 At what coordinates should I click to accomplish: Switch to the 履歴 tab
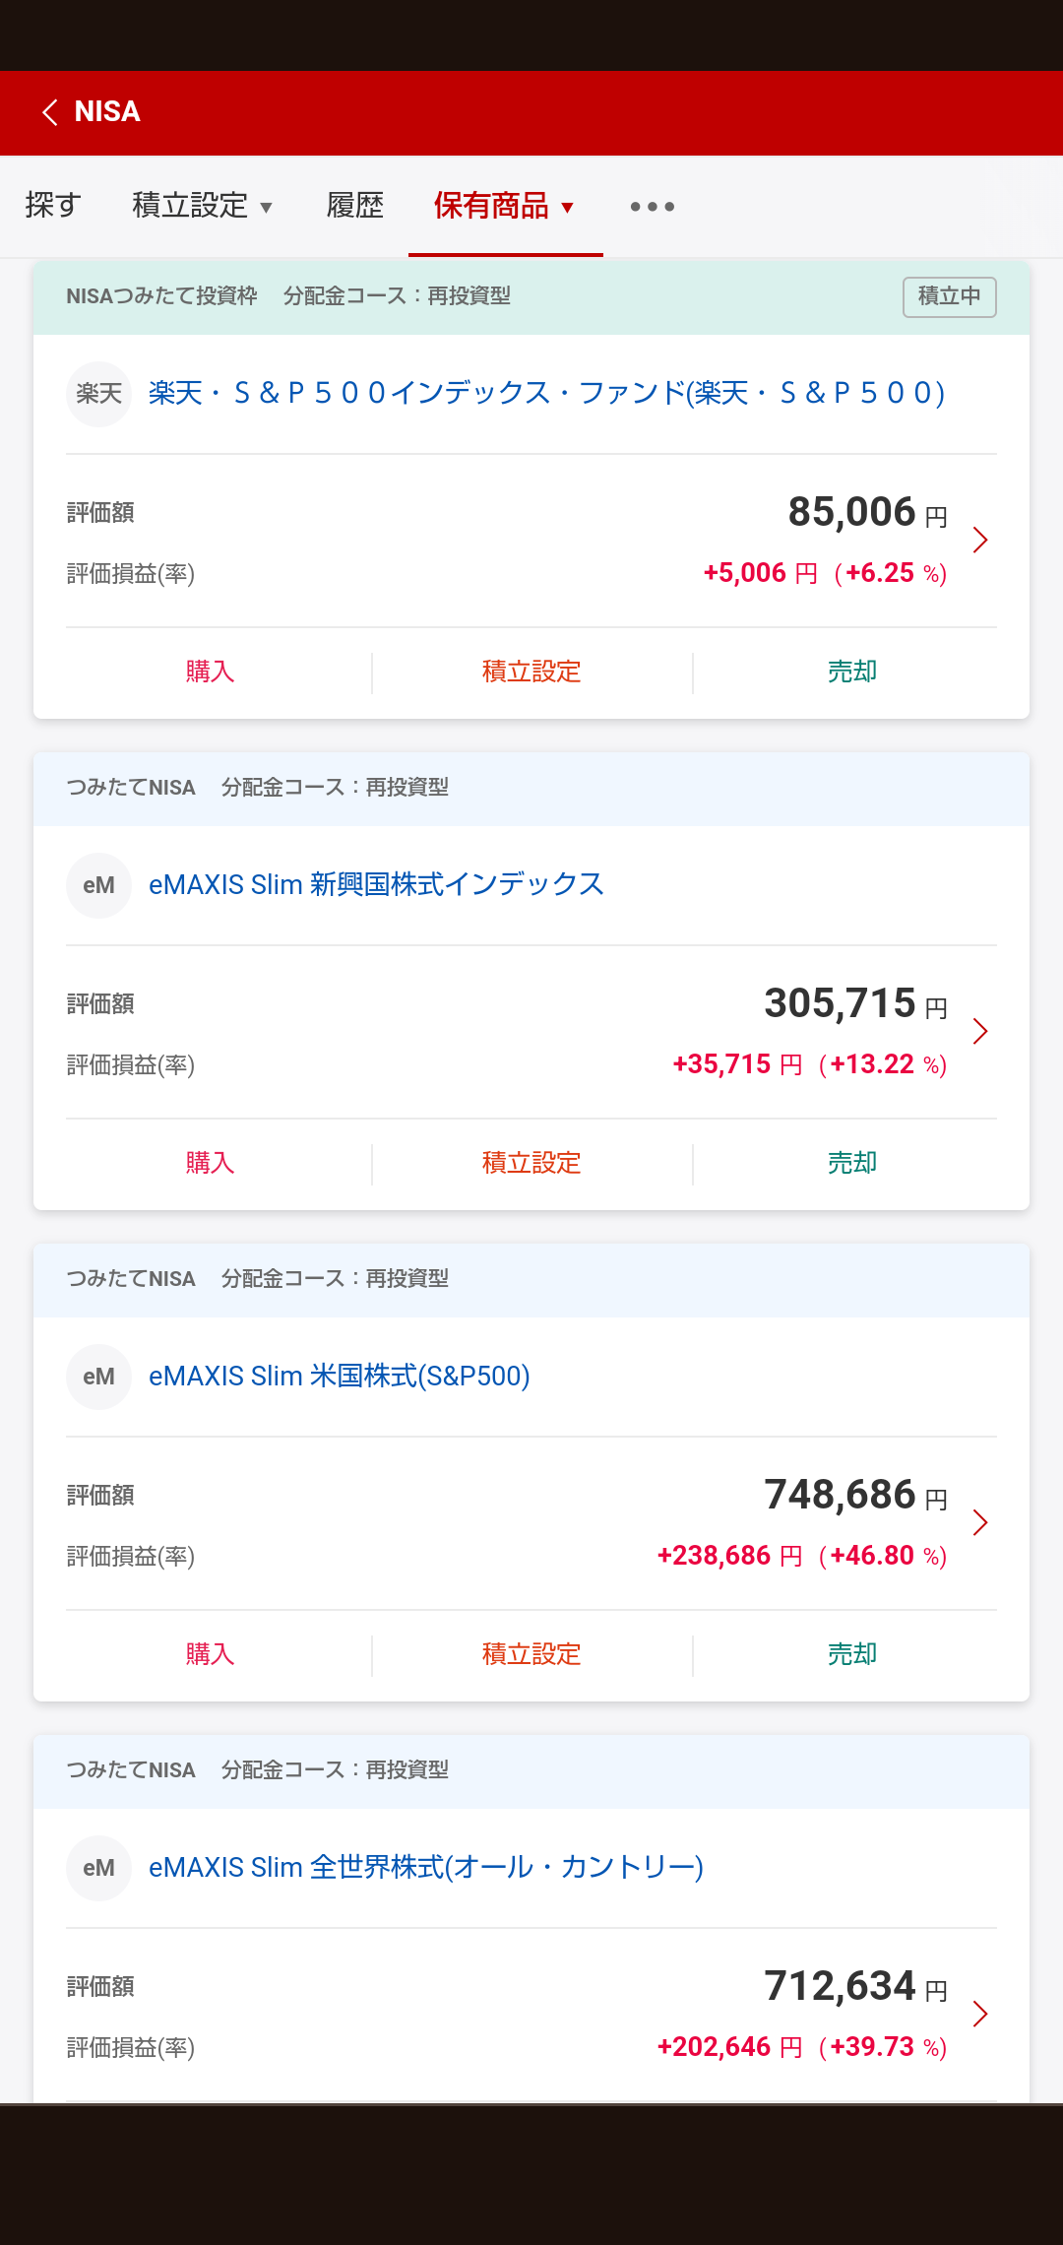[354, 206]
